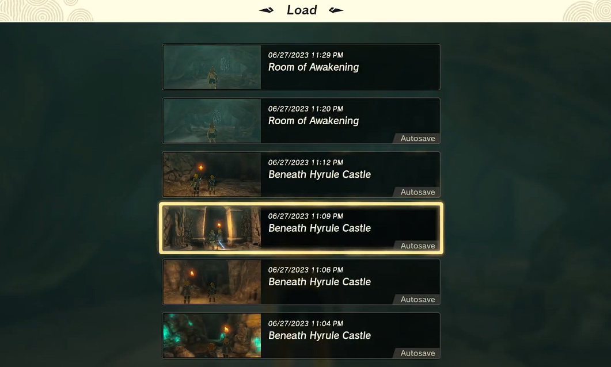This screenshot has height=367, width=611.
Task: Open the 11:20 PM Room of Awakening autosave
Action: click(x=301, y=121)
